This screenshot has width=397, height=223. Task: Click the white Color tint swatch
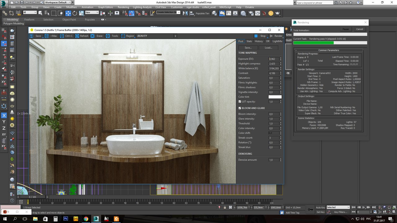pyautogui.click(x=275, y=97)
